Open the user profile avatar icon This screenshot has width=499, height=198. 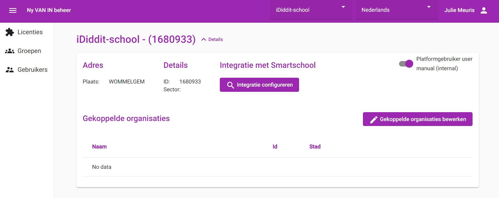click(484, 10)
